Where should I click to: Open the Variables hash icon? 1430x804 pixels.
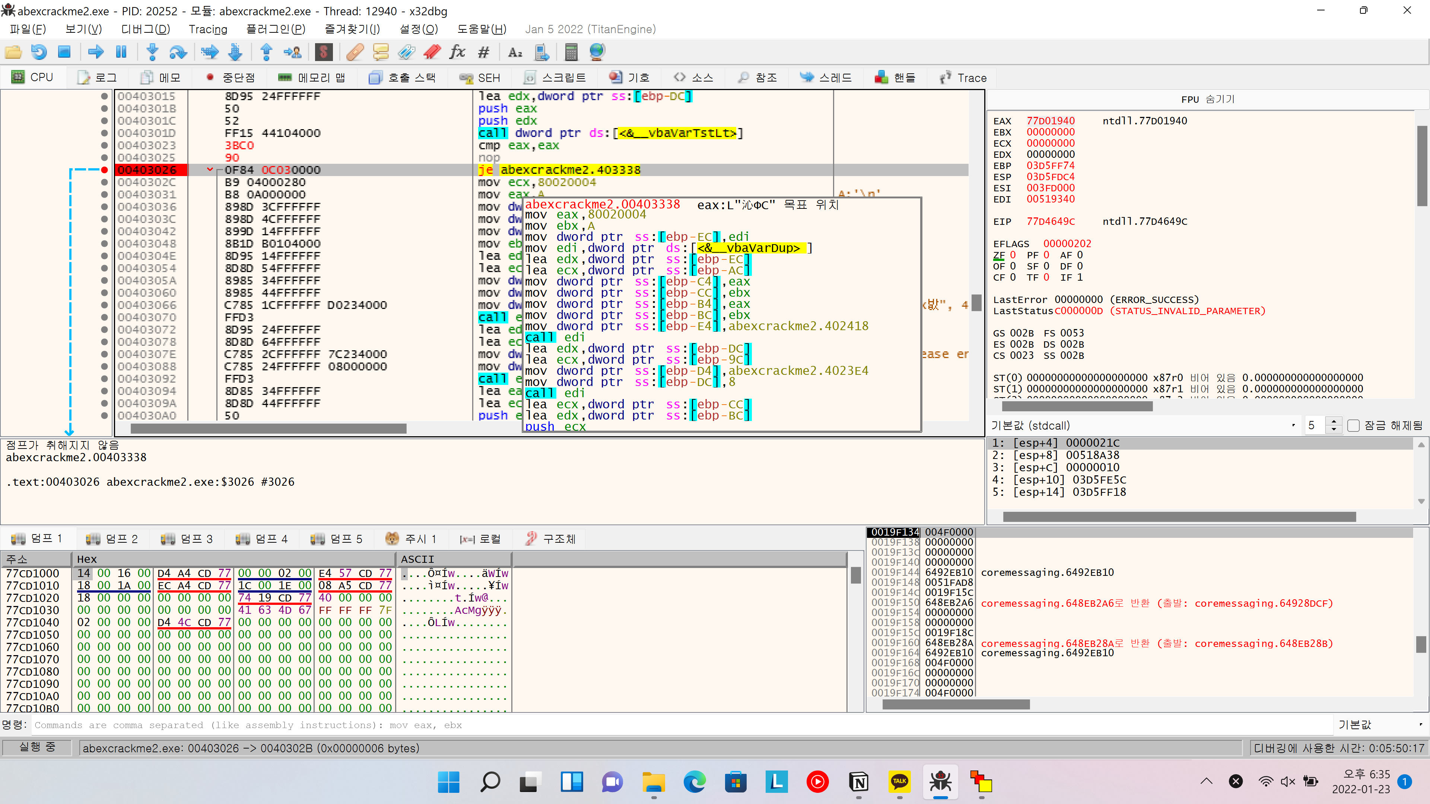pos(483,52)
